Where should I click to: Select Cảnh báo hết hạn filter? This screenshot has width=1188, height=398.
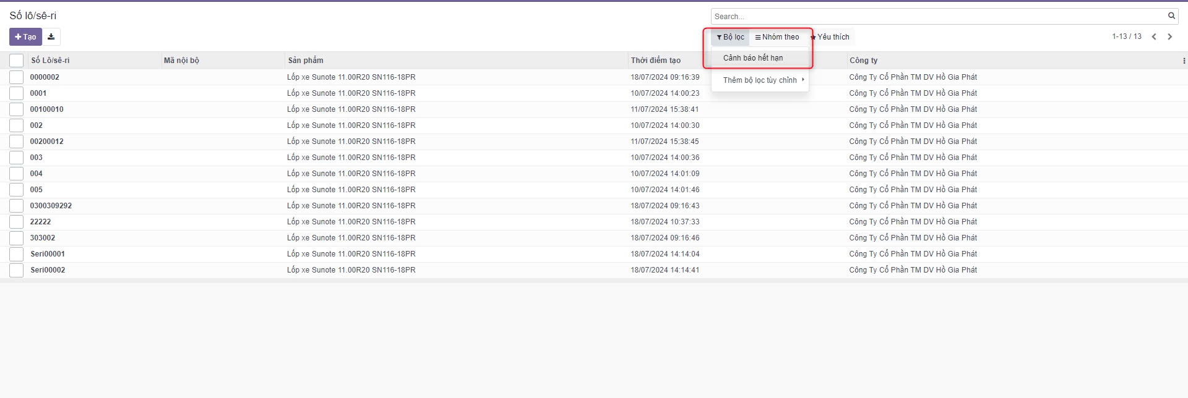pyautogui.click(x=753, y=58)
